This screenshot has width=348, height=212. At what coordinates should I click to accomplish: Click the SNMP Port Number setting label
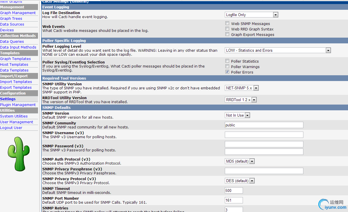(60, 198)
